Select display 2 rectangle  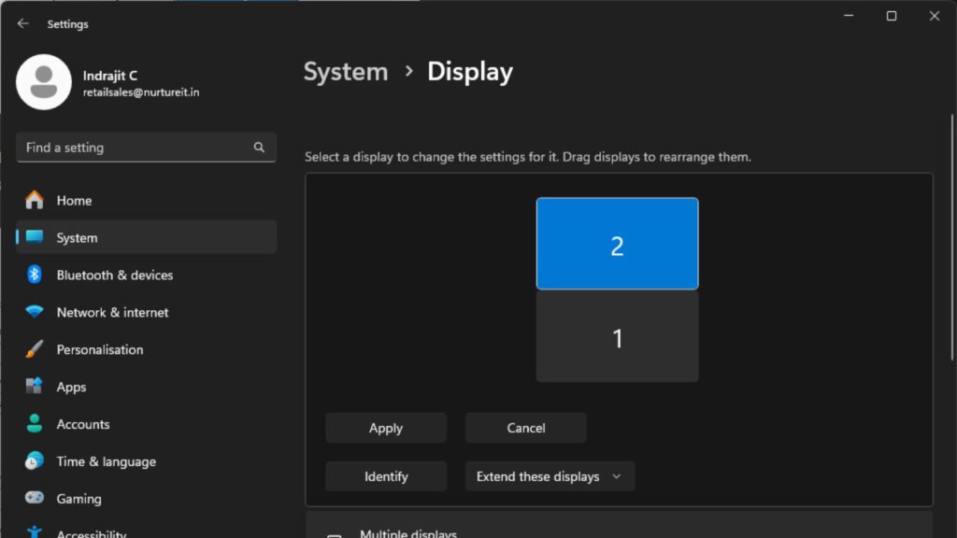coord(617,244)
